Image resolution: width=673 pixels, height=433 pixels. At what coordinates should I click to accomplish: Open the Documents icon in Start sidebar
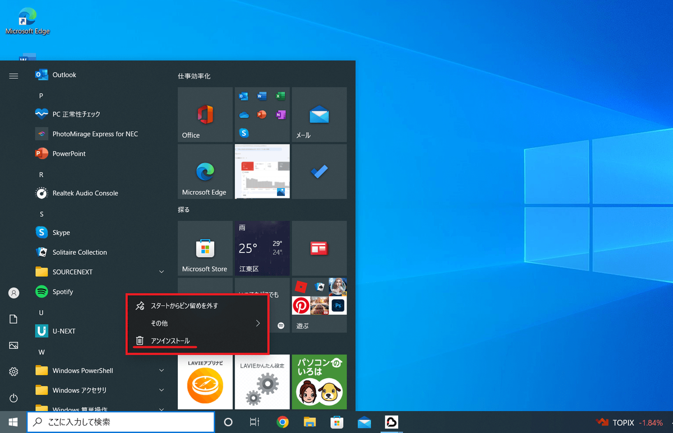[x=14, y=319]
